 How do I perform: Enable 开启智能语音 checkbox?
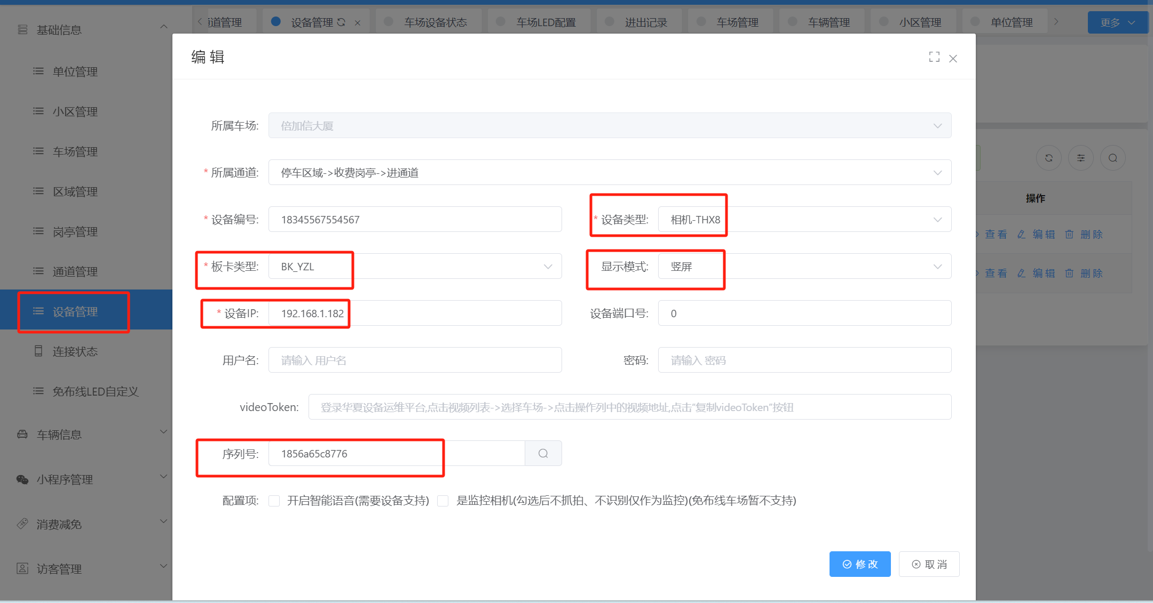tap(274, 501)
